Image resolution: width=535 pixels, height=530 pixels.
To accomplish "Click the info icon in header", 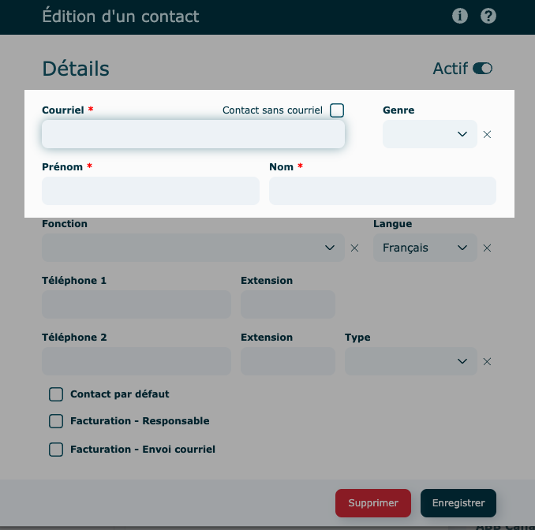I will (460, 16).
